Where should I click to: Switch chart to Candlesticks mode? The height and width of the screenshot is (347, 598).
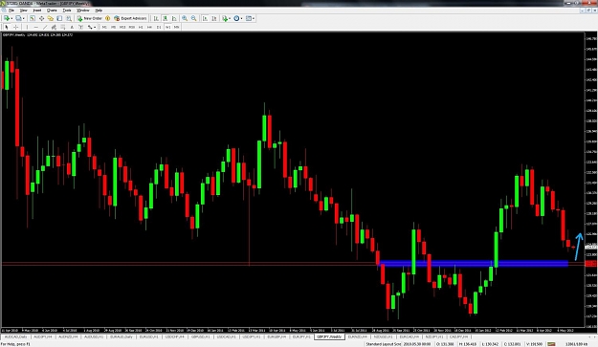(x=166, y=18)
